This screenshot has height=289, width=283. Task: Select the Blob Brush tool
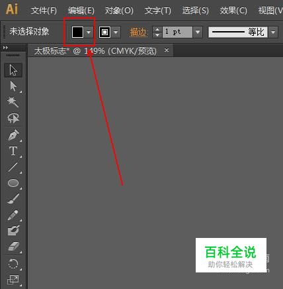click(x=13, y=231)
